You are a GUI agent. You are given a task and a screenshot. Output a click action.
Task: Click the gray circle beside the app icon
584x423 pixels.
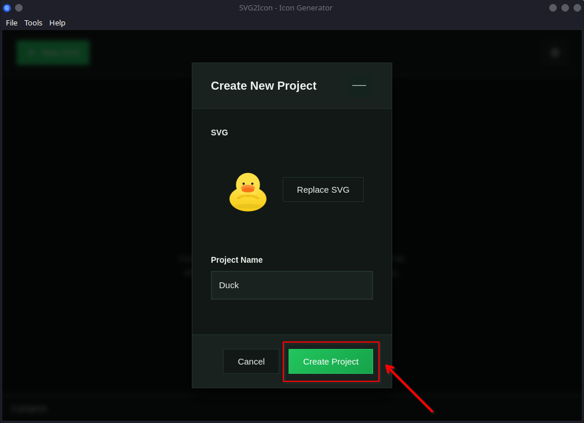pyautogui.click(x=18, y=8)
